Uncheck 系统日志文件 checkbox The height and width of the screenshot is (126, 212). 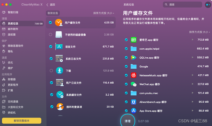51,59
